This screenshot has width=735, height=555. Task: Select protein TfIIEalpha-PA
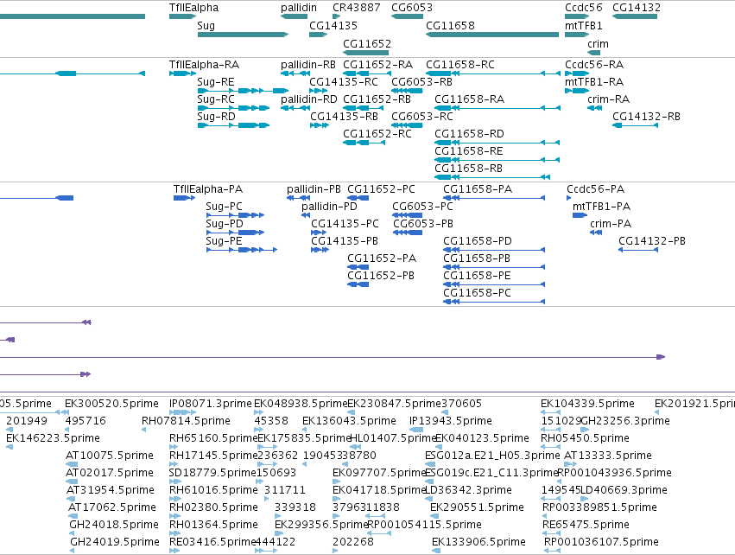click(x=208, y=189)
